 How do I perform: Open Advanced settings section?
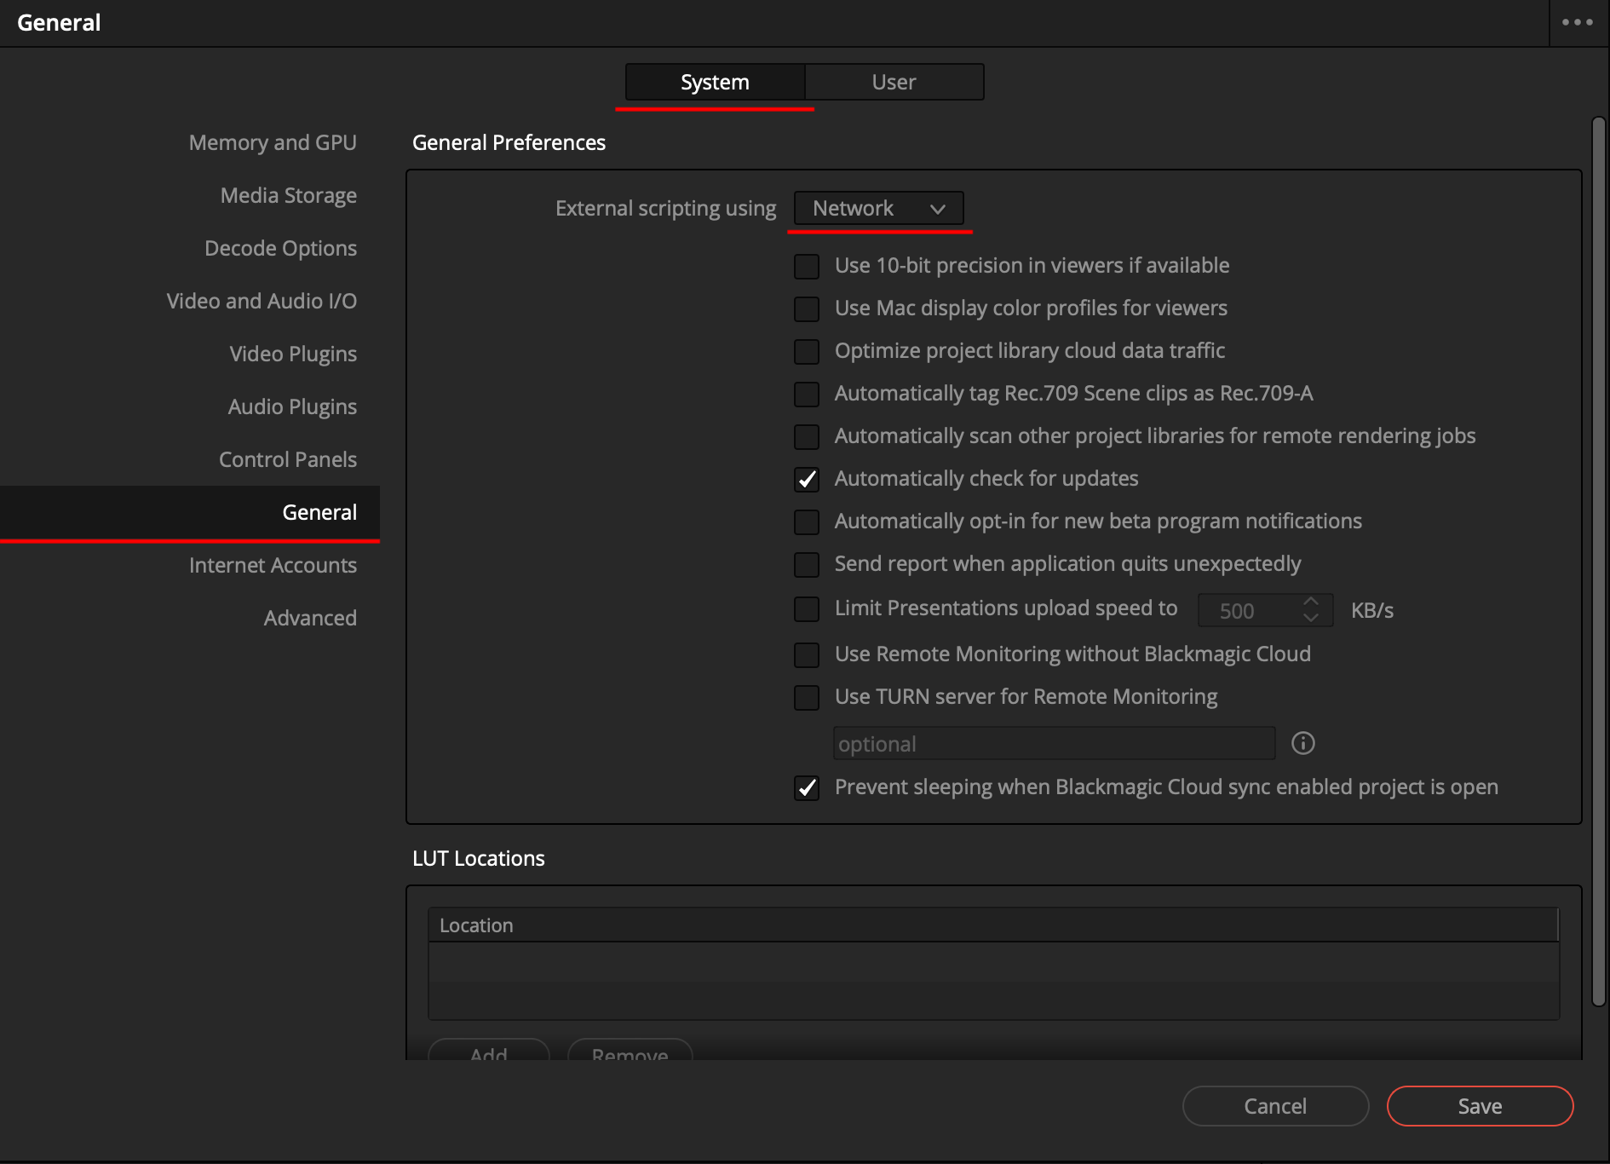coord(310,618)
